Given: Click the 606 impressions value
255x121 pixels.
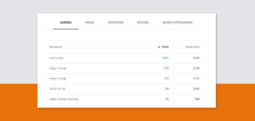Looking at the screenshot, I should pos(197,99).
